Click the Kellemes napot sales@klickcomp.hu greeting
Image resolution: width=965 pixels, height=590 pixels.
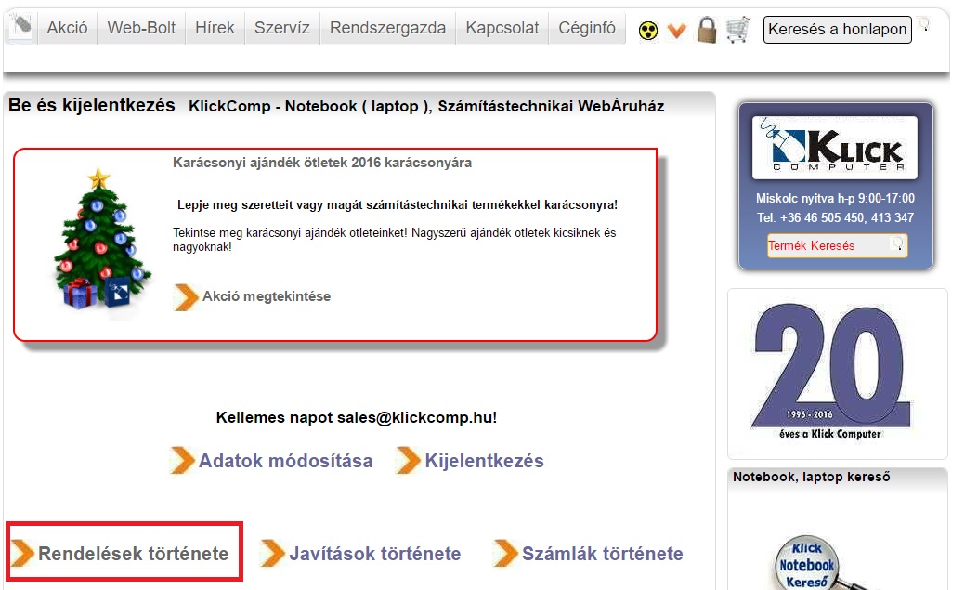coord(357,417)
